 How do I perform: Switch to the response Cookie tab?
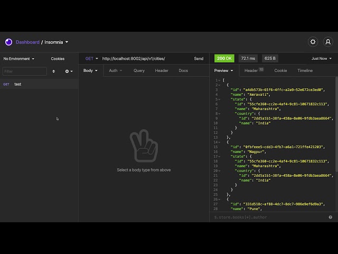[280, 70]
